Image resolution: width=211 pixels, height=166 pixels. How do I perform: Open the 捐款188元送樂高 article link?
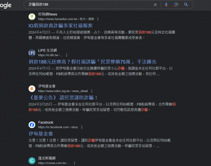(x=92, y=62)
